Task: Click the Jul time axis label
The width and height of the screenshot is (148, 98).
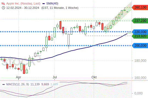Action: click(x=55, y=77)
